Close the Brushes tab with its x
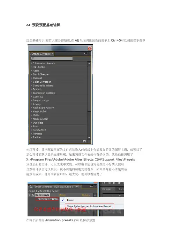The width and height of the screenshot is (173, 245). pos(113,189)
